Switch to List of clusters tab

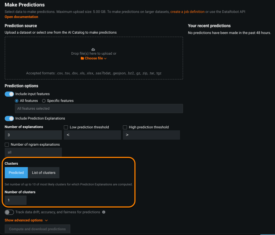(x=43, y=173)
